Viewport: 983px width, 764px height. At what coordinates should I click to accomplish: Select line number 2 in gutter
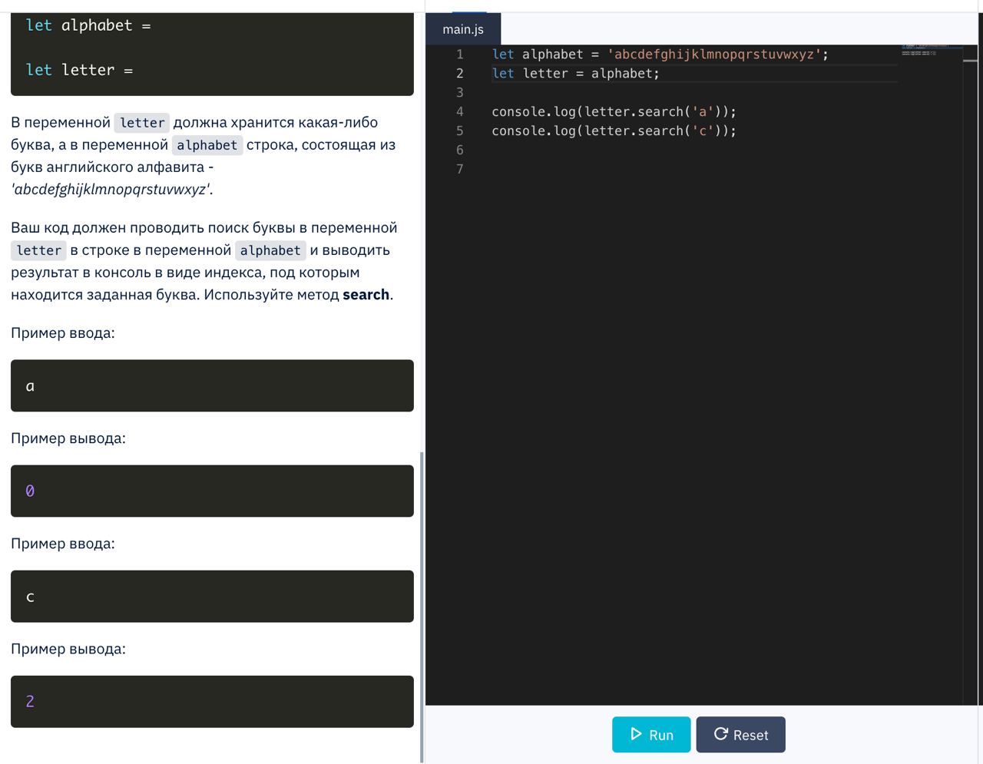pos(460,74)
